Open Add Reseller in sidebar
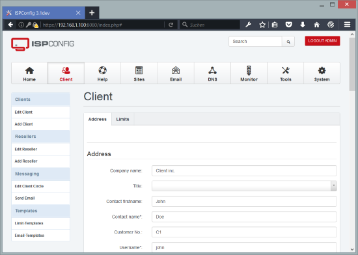 [x=40, y=161]
